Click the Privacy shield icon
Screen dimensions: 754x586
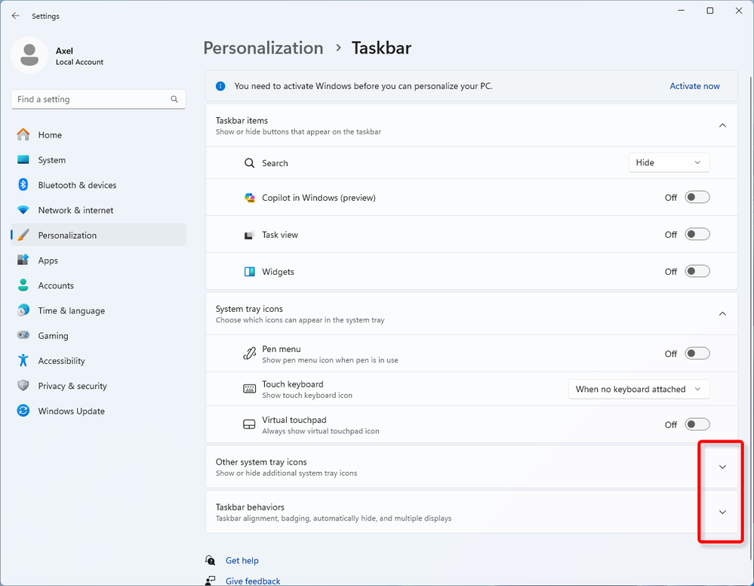pos(23,385)
